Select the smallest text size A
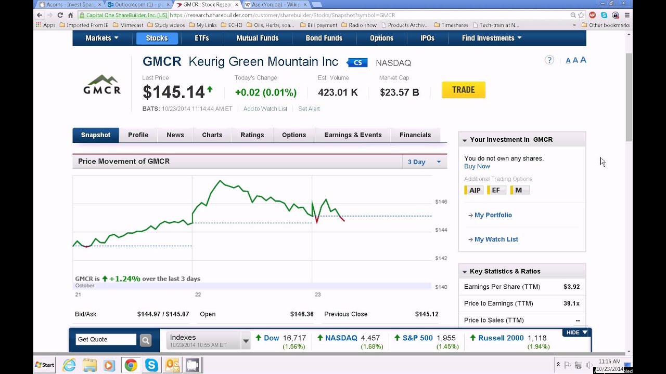 point(568,61)
